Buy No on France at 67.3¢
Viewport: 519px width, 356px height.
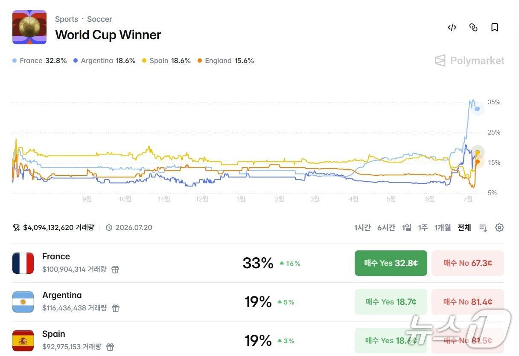tap(468, 263)
